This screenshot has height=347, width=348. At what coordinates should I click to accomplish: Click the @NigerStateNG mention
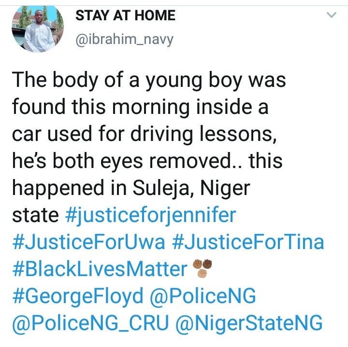[x=251, y=323]
